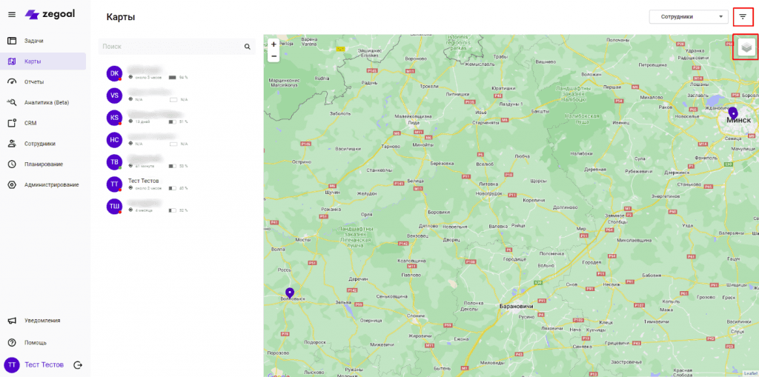Open the hamburger menu icon
This screenshot has width=759, height=377.
[x=12, y=15]
